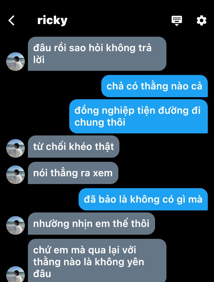214x282 pixels.
Task: Select the 'đã bảo là không có gì mà' bubble
Action: coord(143,199)
